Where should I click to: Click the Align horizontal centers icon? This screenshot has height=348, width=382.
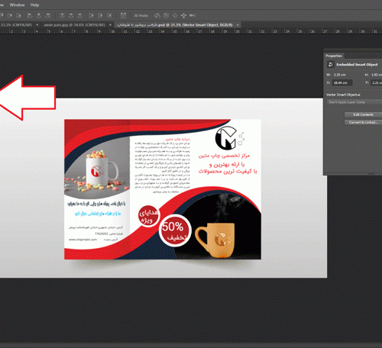pyautogui.click(x=39, y=15)
